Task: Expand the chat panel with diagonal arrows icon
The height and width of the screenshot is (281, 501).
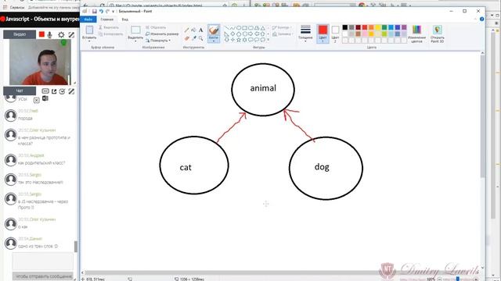Action: pos(71,91)
